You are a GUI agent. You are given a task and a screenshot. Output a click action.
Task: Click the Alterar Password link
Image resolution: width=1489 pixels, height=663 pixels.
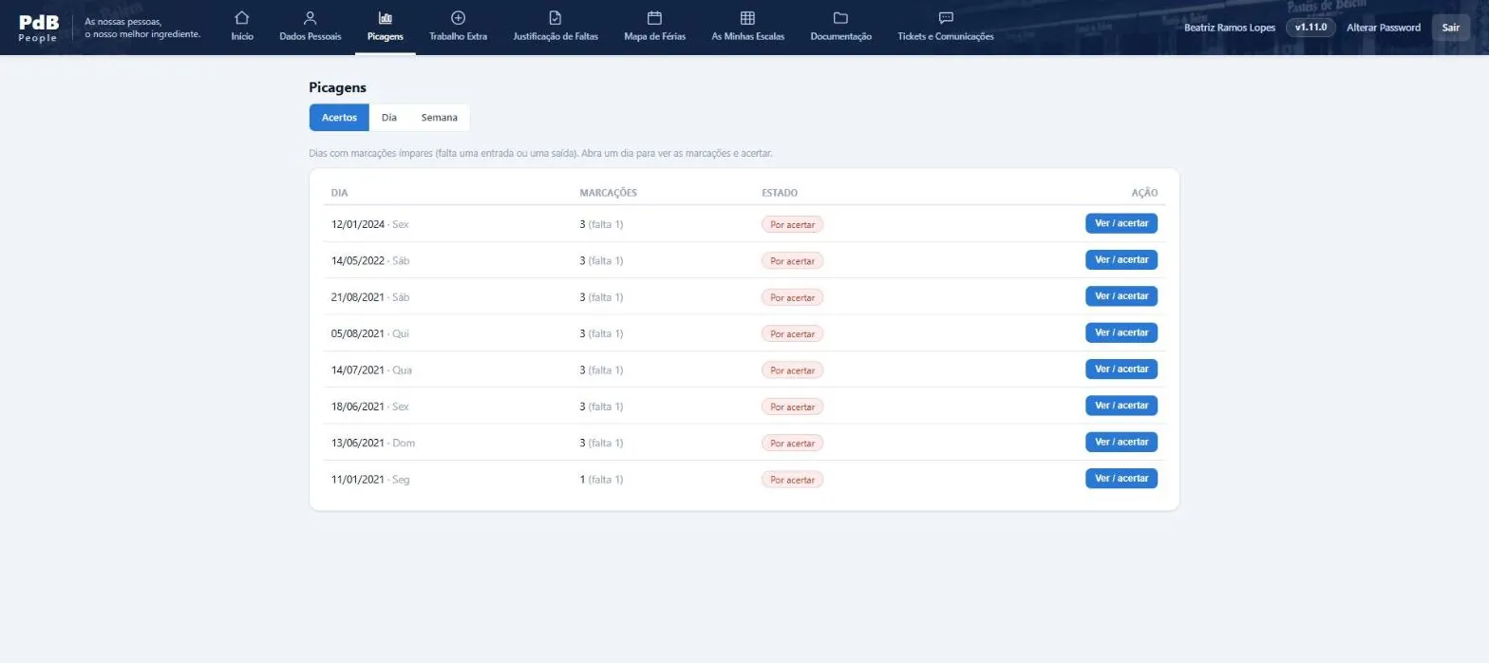point(1384,28)
